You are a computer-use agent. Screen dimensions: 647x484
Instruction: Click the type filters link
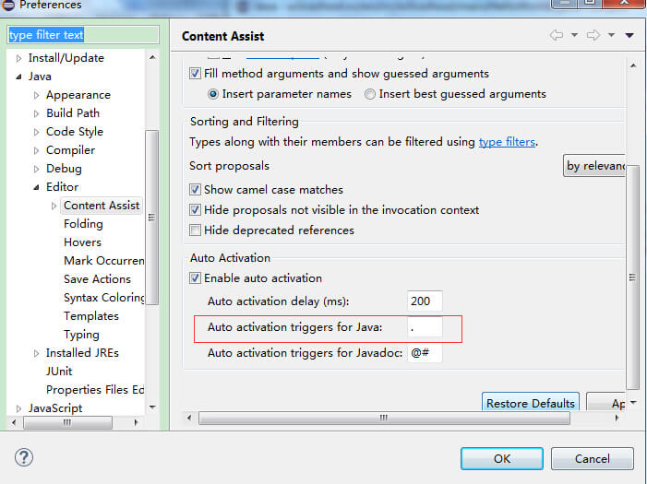tap(506, 142)
